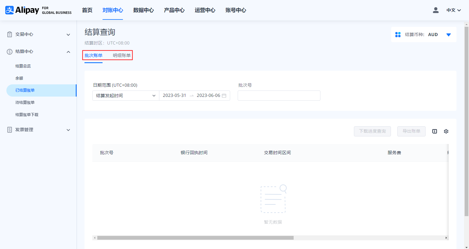Click the 结算中心 dollar circle icon
Screen dimensions: 469x249
click(10, 52)
